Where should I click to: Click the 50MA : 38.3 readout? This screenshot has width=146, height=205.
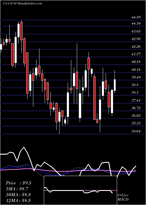click(18, 194)
